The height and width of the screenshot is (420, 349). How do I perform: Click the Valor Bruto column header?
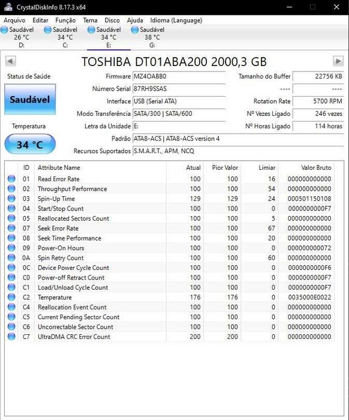pos(306,167)
